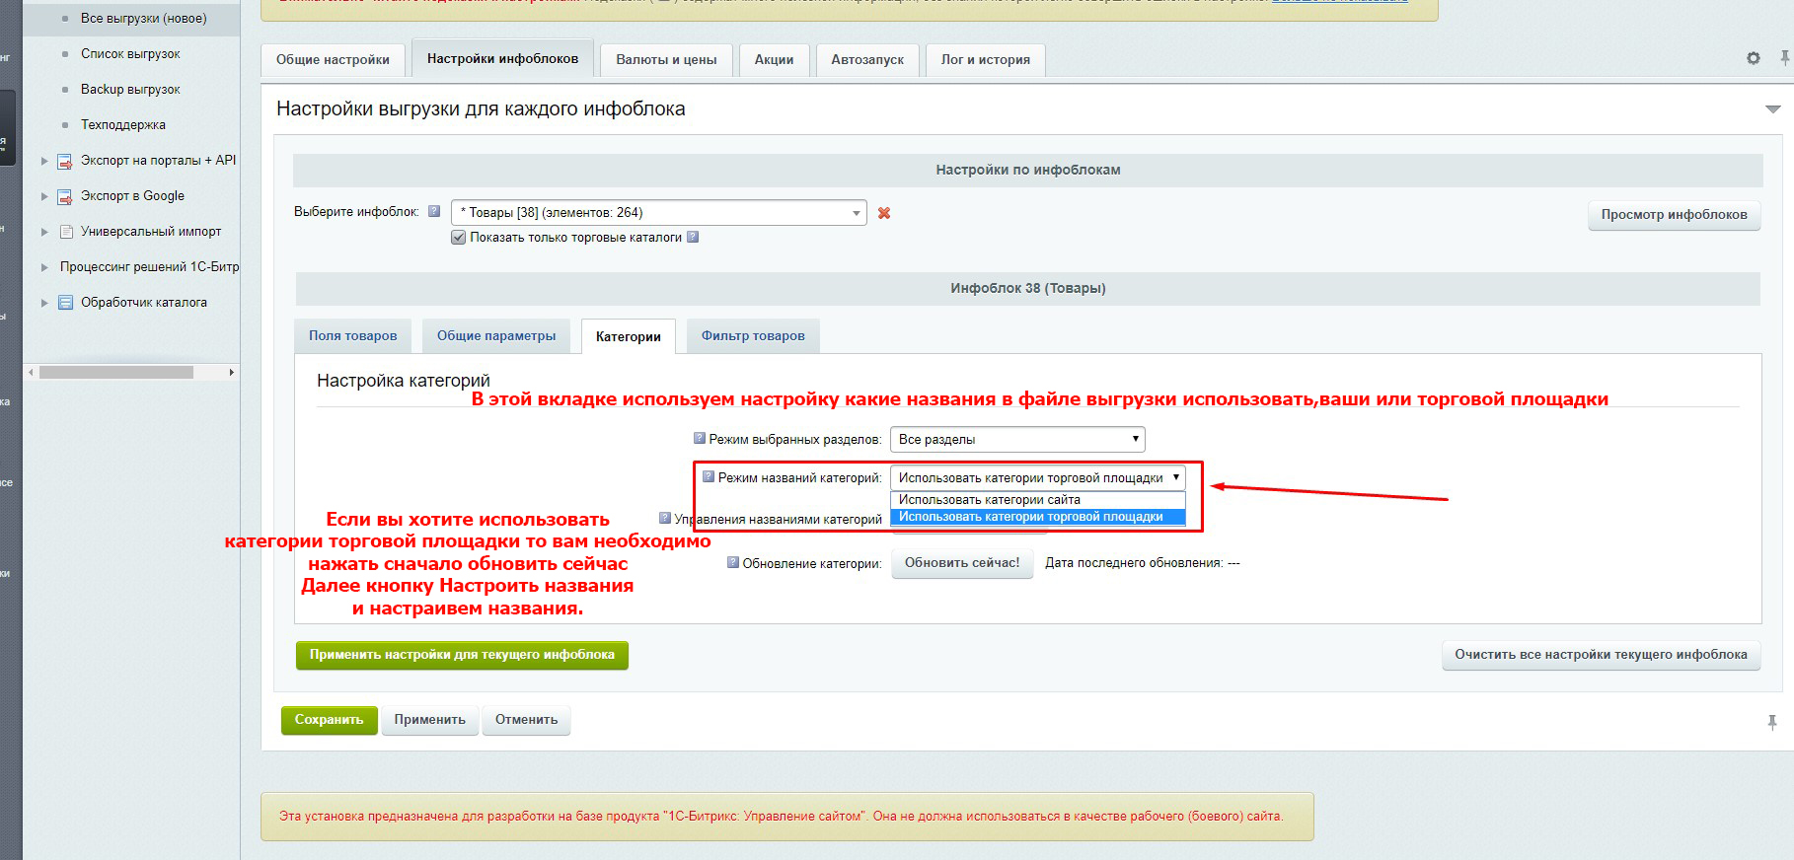Click the green 'Сохранить' button
Image resolution: width=1794 pixels, height=860 pixels.
tap(329, 720)
